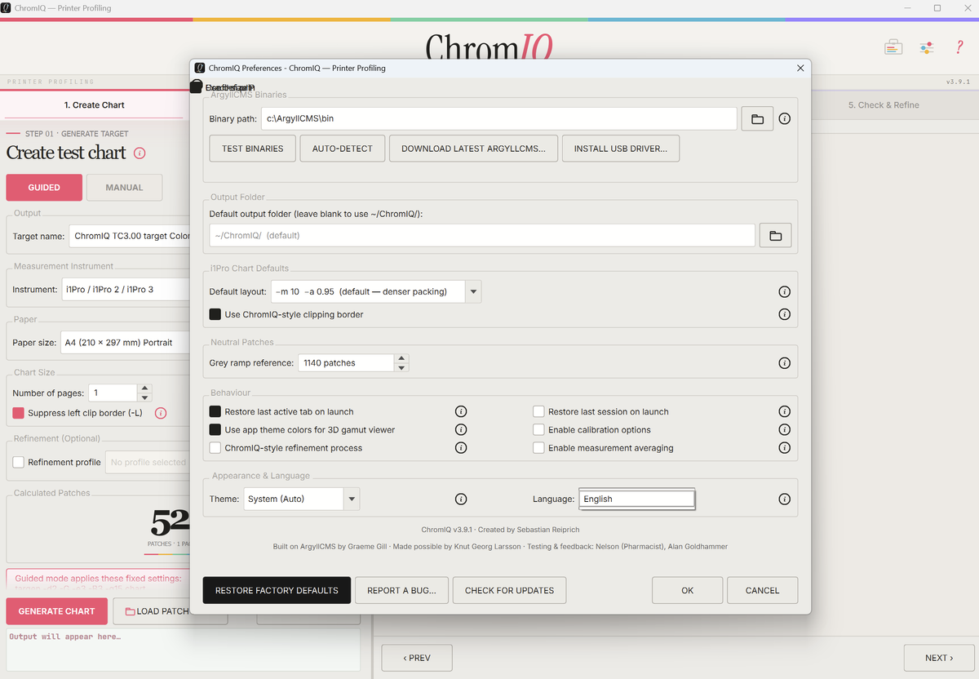Click info icon next to Suppress left clip border
Screen dimensions: 979x679
click(x=161, y=413)
